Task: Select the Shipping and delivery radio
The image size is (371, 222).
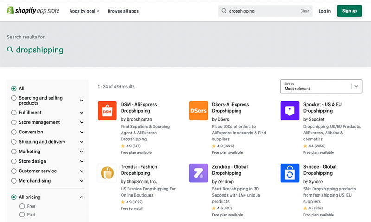Action: coord(14,142)
